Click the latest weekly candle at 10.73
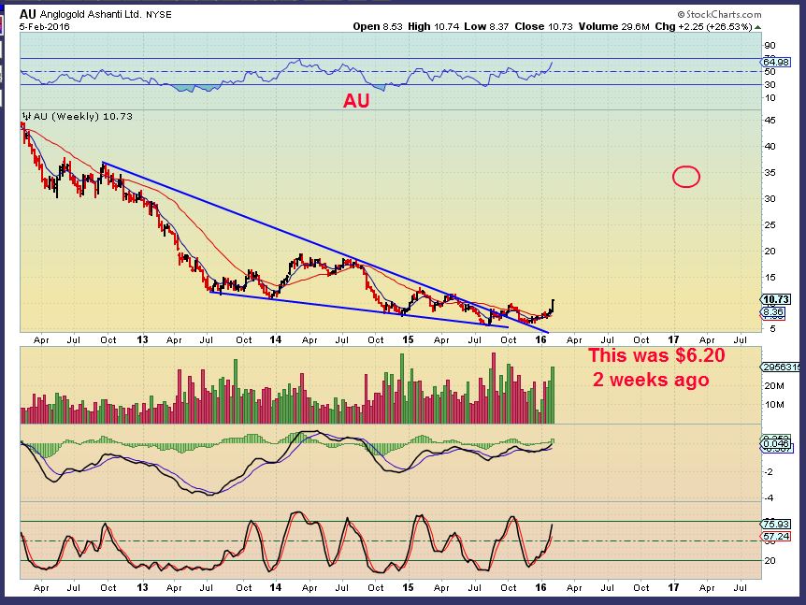 553,306
